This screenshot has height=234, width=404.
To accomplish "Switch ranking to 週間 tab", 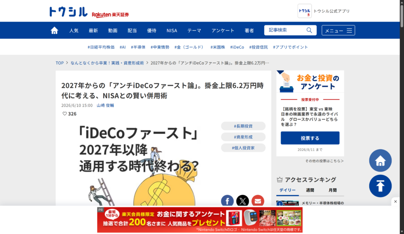I will pyautogui.click(x=310, y=190).
